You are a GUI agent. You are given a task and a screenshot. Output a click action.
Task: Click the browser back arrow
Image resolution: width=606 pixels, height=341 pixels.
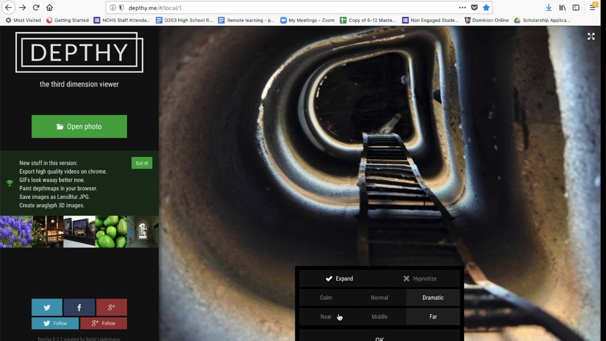tap(9, 8)
